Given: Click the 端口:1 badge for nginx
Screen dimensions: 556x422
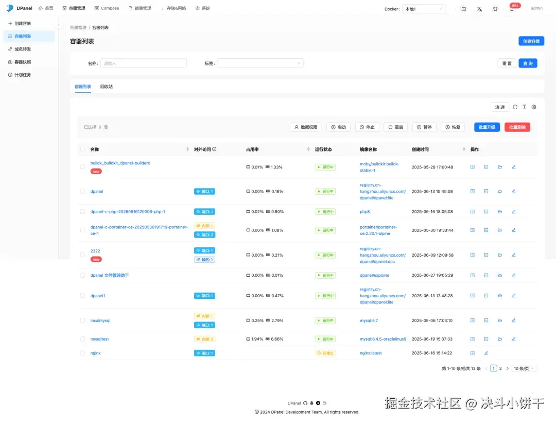Looking at the screenshot, I should click(204, 353).
